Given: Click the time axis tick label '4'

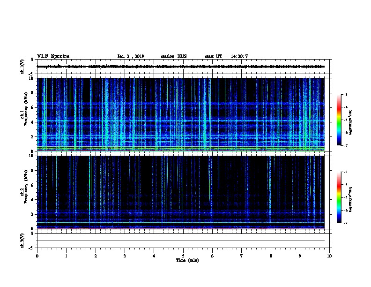Looking at the screenshot, I should point(154,256).
